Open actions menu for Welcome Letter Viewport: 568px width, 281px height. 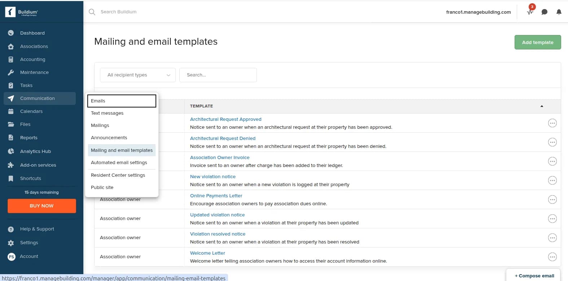(552, 257)
